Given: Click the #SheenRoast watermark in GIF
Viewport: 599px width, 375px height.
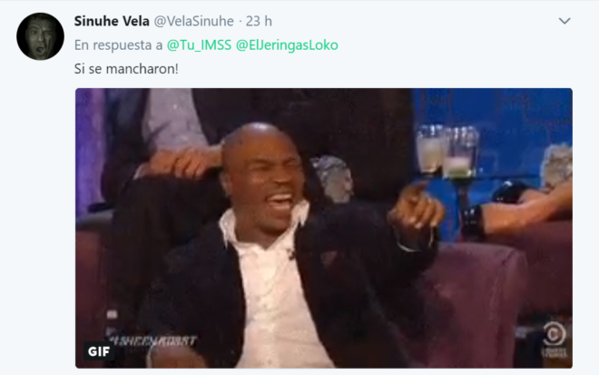Looking at the screenshot, I should tap(152, 340).
